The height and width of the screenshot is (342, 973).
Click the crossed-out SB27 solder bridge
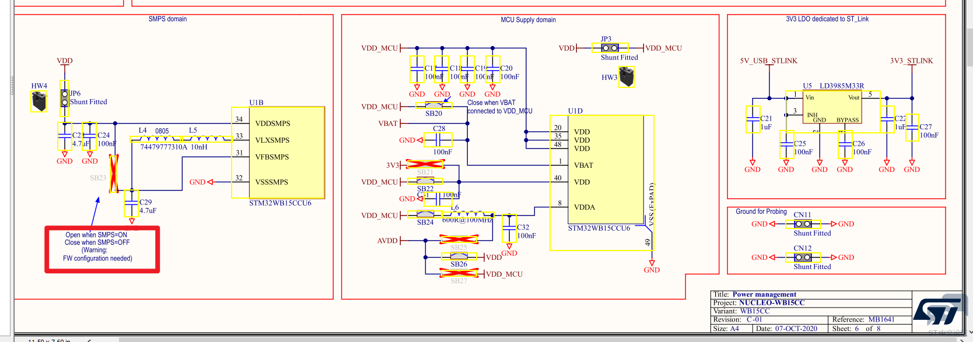pos(459,273)
